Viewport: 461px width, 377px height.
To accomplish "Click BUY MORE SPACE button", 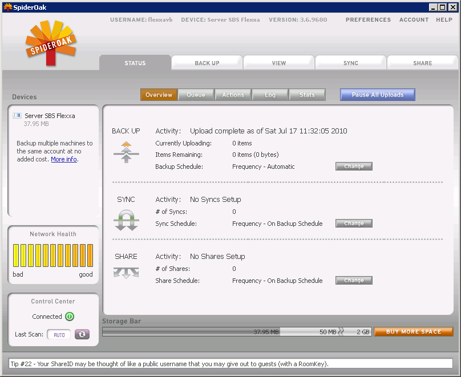I will tap(414, 332).
